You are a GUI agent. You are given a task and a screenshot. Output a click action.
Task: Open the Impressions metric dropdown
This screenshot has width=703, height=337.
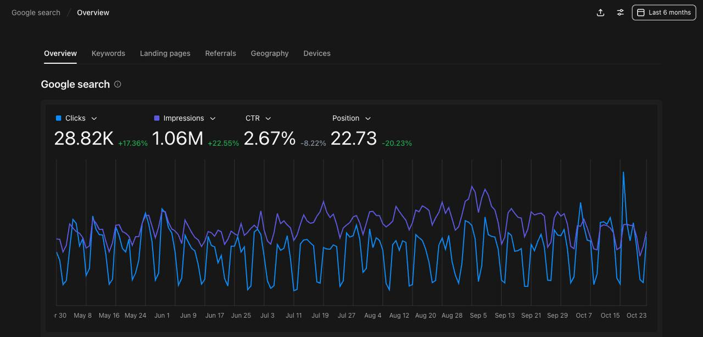(x=213, y=118)
